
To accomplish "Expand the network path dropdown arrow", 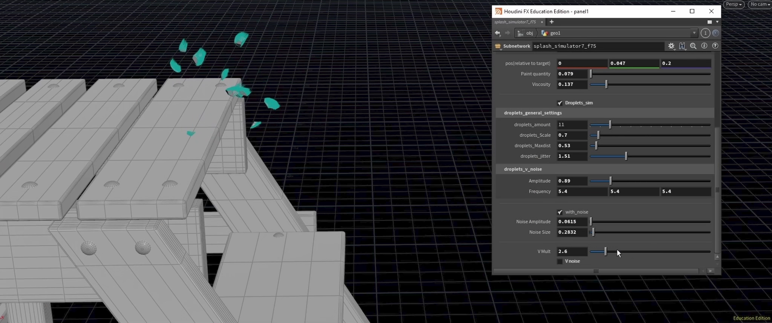I will [694, 33].
